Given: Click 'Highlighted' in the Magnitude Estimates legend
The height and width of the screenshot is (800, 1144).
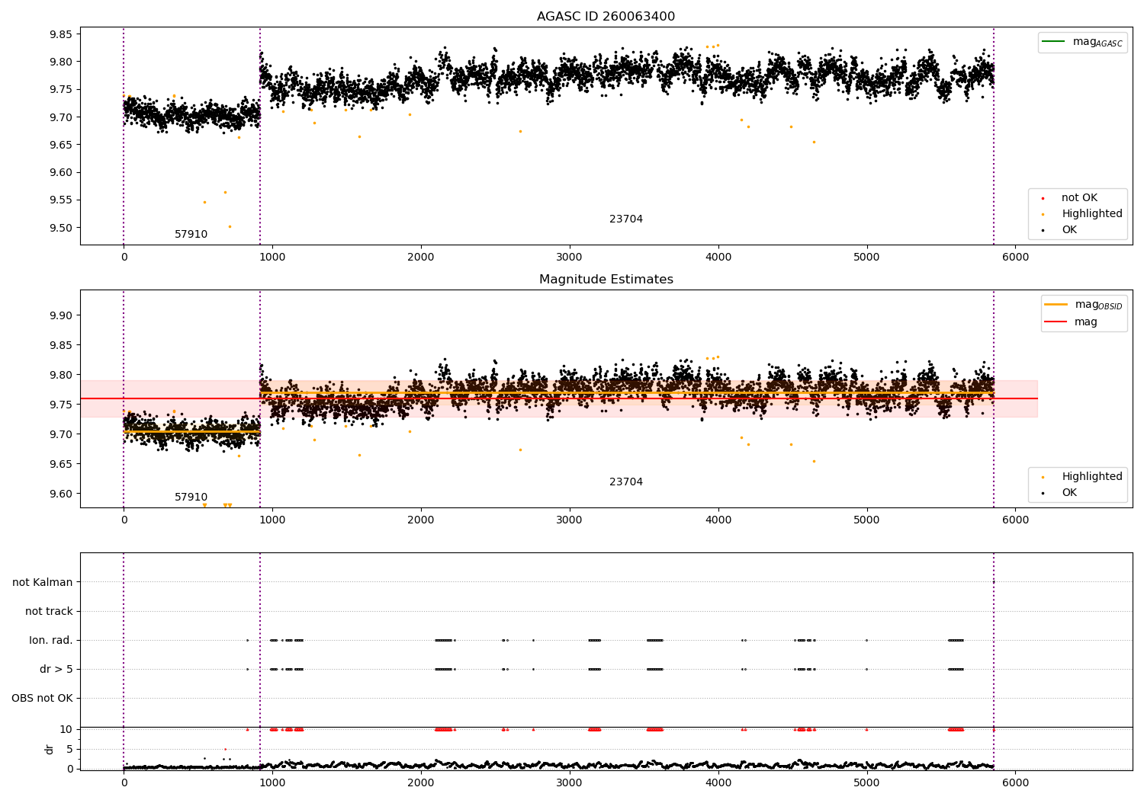Looking at the screenshot, I should coord(1092,477).
